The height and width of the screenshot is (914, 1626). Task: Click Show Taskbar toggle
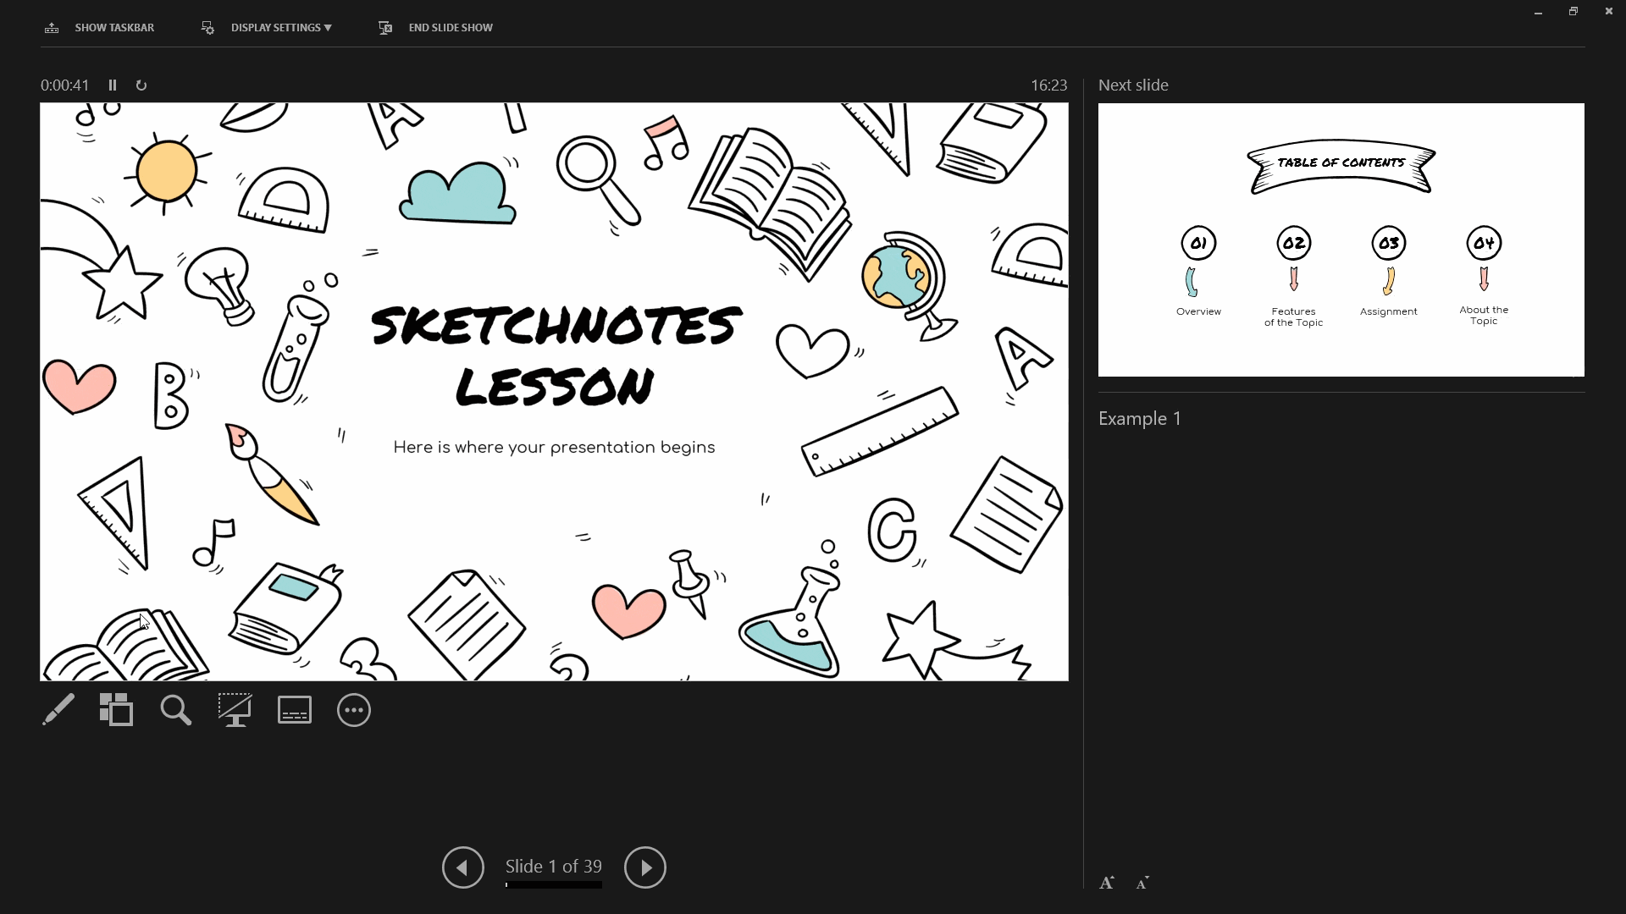tap(99, 27)
